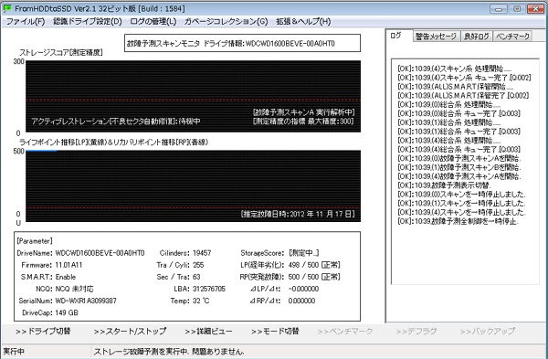Click the storage score graph area

[194, 97]
